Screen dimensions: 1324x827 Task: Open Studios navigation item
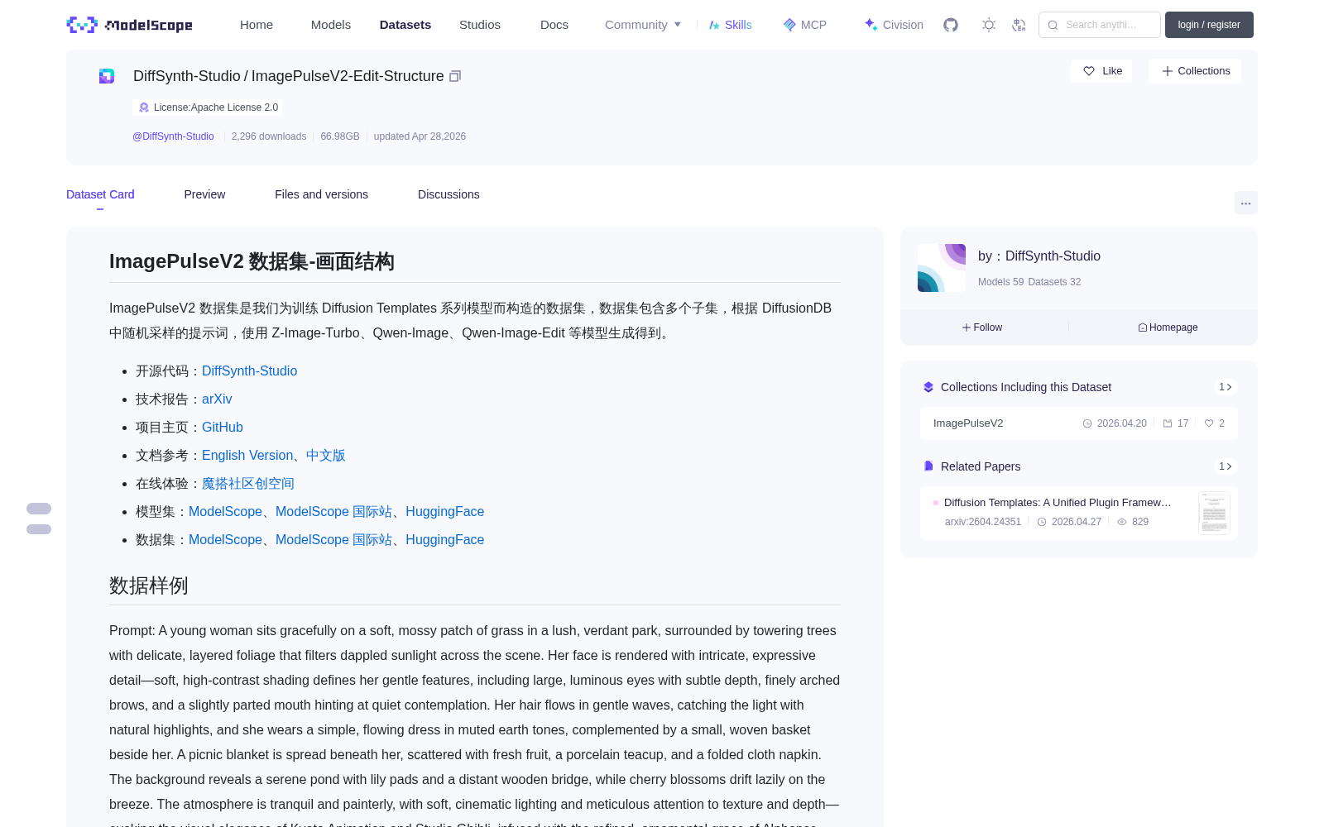tap(480, 25)
